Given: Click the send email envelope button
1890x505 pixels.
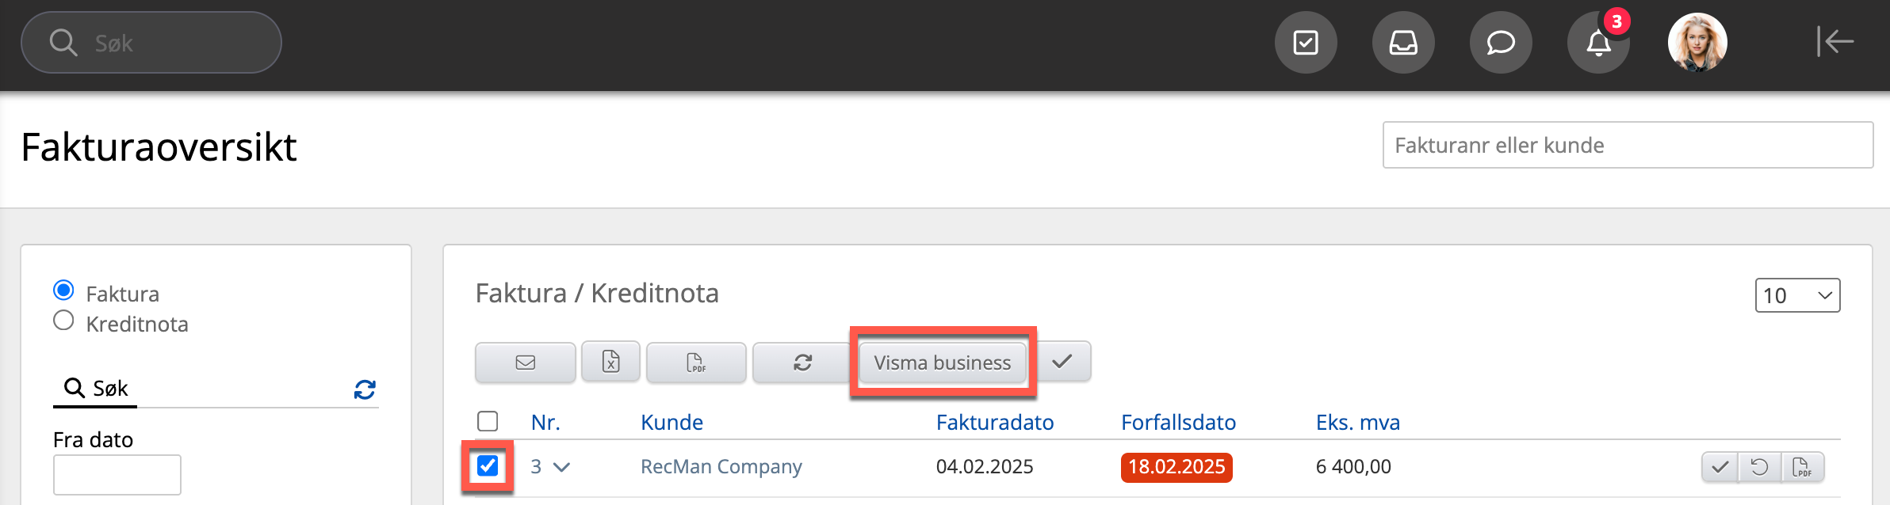Looking at the screenshot, I should 525,363.
